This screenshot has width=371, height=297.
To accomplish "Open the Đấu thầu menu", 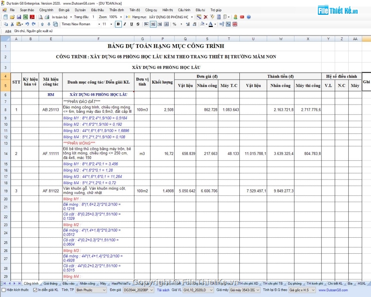I will pos(98,10).
